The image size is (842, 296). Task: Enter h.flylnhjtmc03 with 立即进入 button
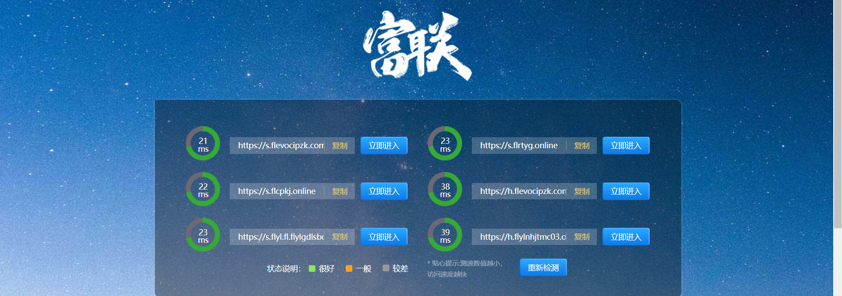[626, 237]
